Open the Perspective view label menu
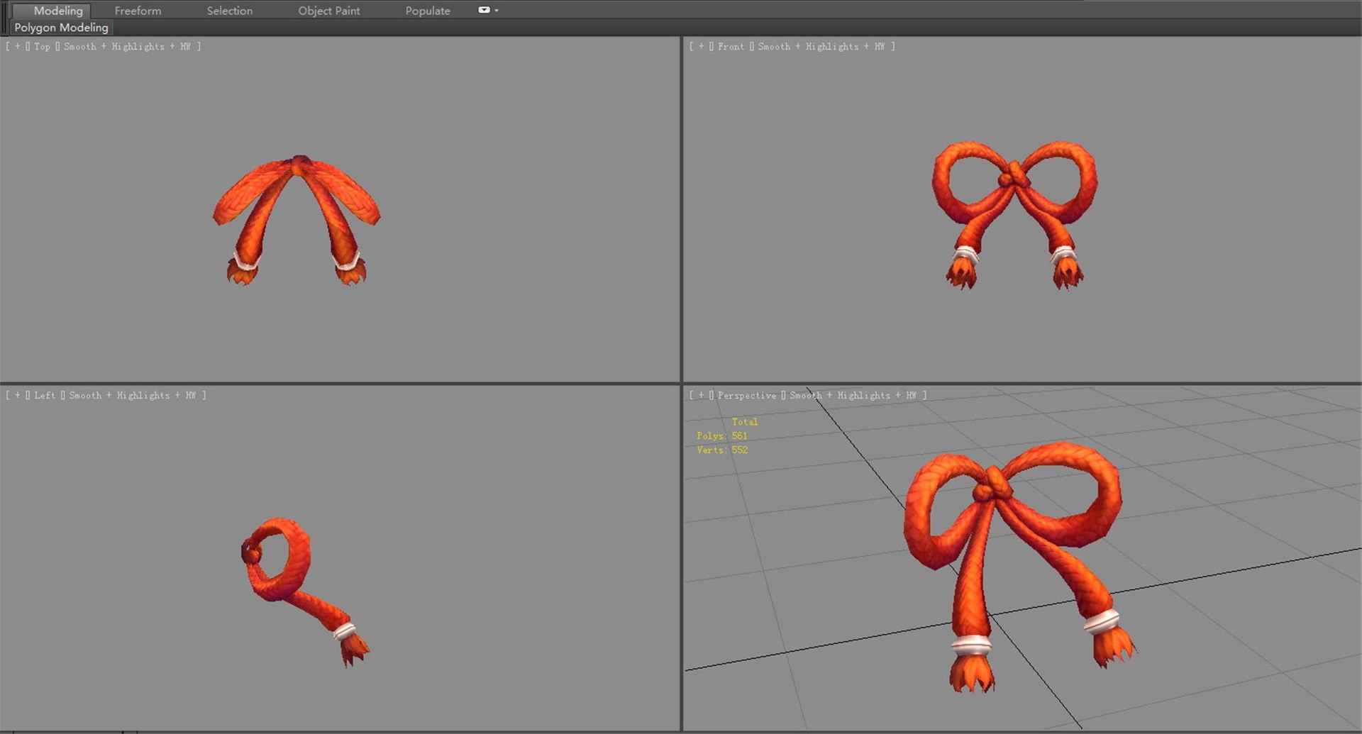This screenshot has height=734, width=1362. coord(746,395)
